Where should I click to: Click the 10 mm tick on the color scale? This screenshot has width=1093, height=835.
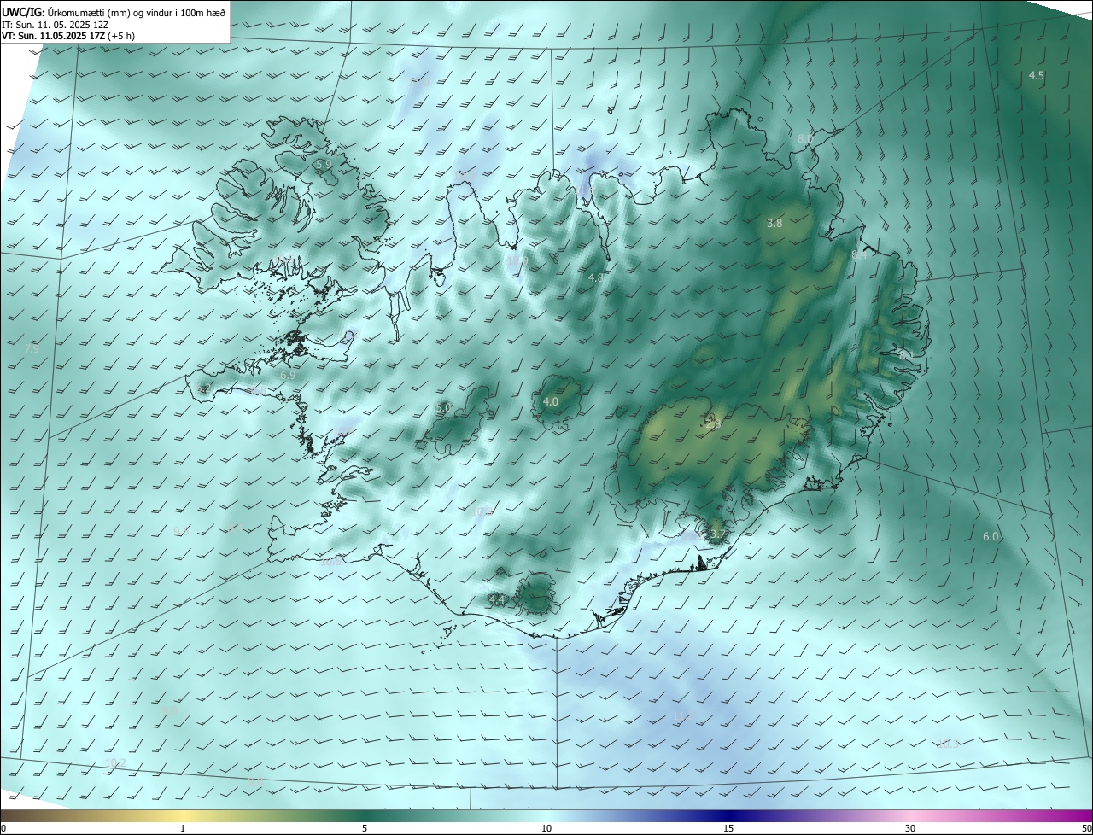[x=546, y=828]
